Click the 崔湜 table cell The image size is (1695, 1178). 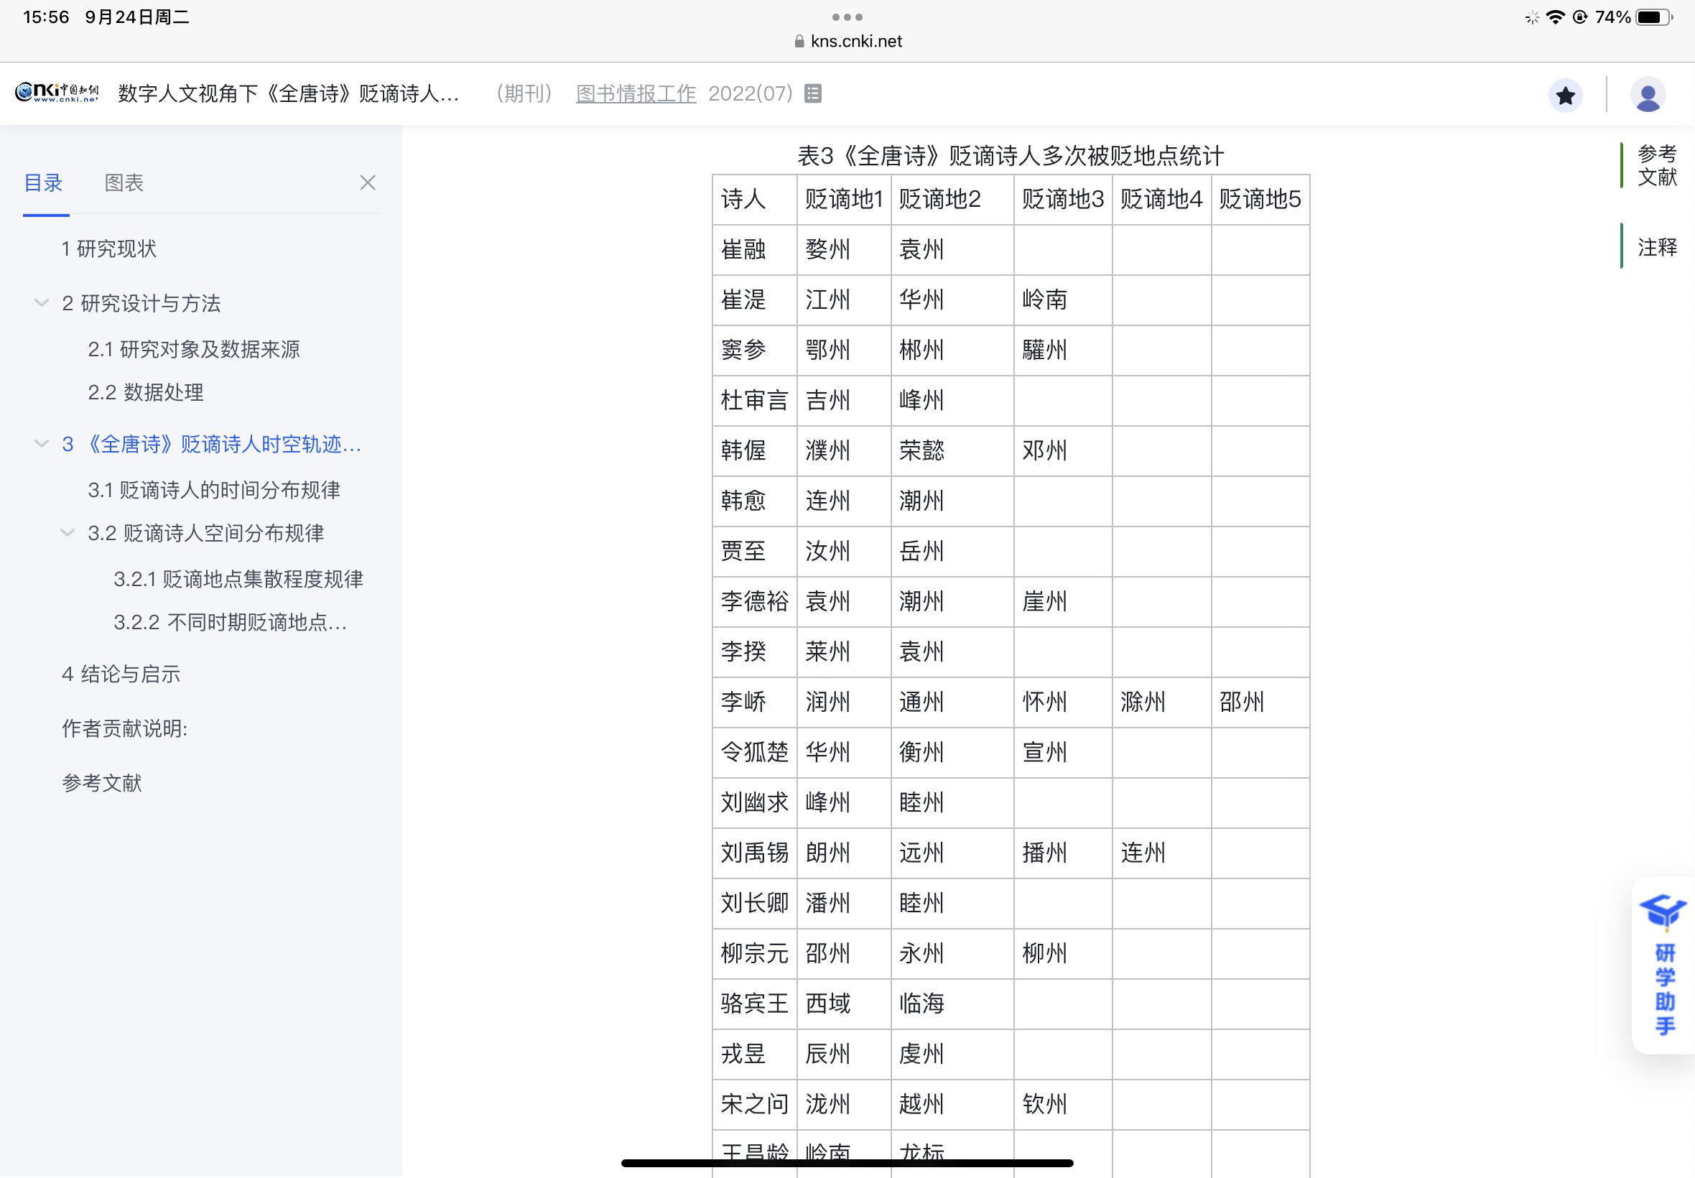tap(754, 300)
